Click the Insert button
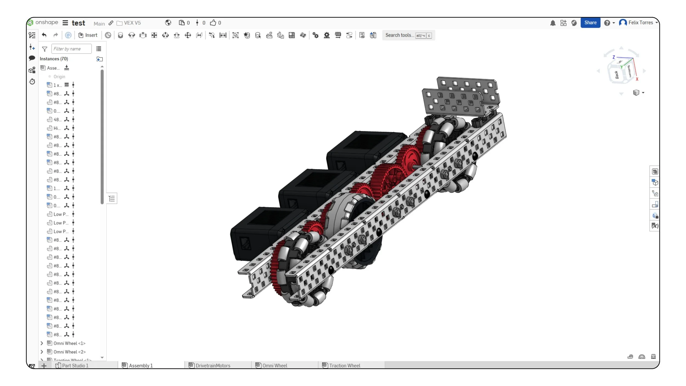686x386 pixels. coord(88,35)
